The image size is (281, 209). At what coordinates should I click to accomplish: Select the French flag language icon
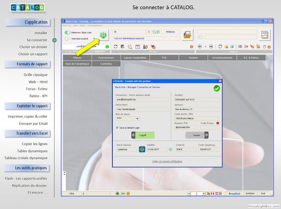(212, 194)
